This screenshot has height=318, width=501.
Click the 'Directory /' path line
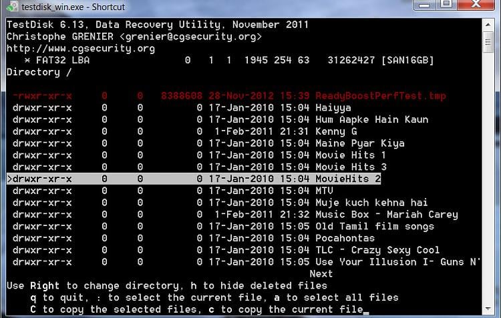(x=39, y=72)
